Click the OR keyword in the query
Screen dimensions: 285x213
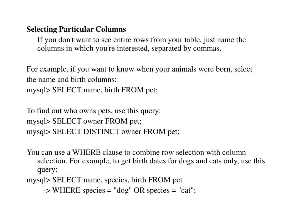[139, 190]
